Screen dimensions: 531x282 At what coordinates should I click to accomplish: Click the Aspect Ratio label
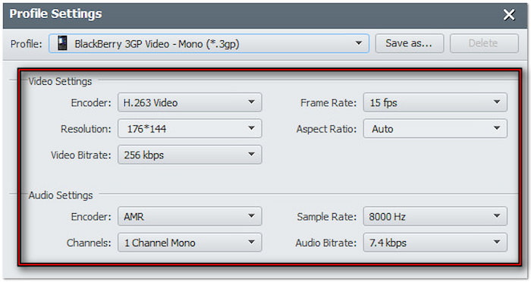point(326,129)
